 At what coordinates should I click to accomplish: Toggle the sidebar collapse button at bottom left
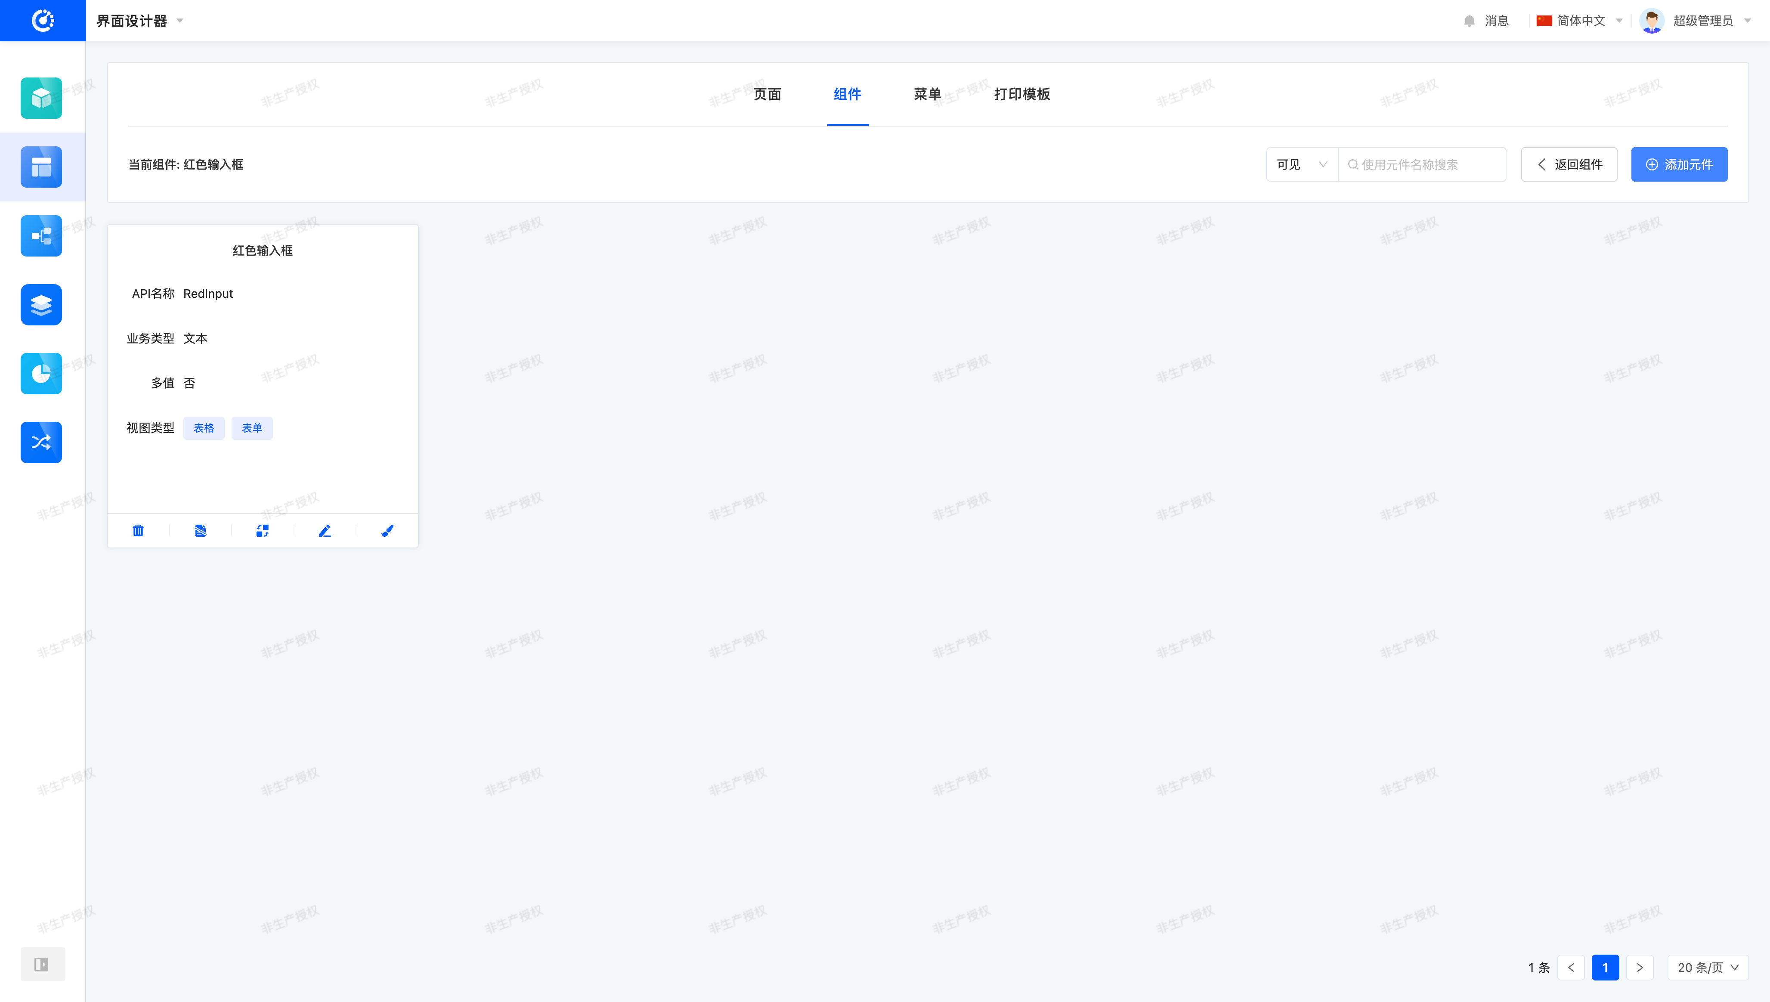click(x=42, y=964)
